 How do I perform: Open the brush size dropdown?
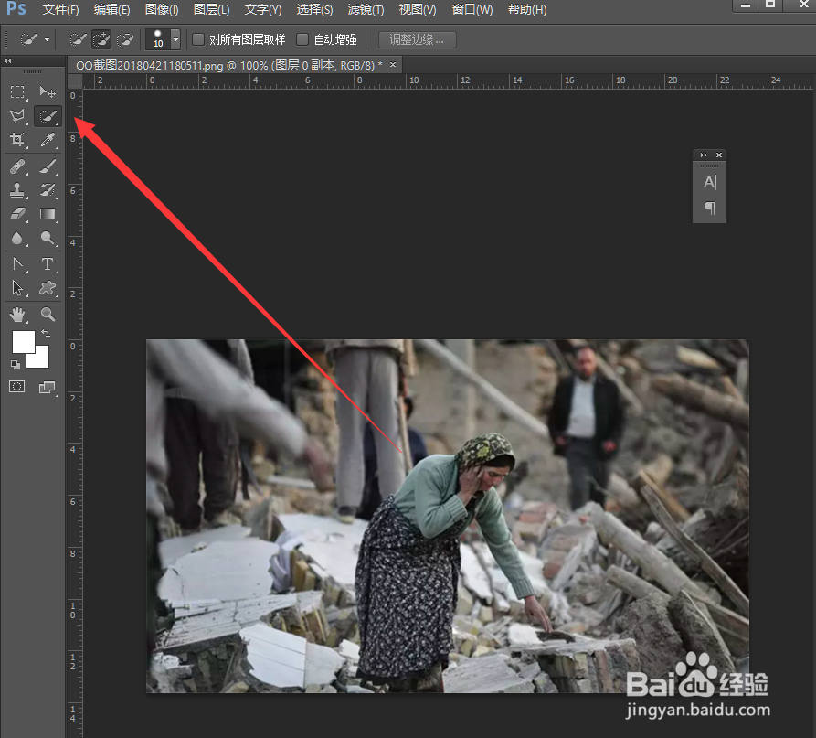click(174, 38)
